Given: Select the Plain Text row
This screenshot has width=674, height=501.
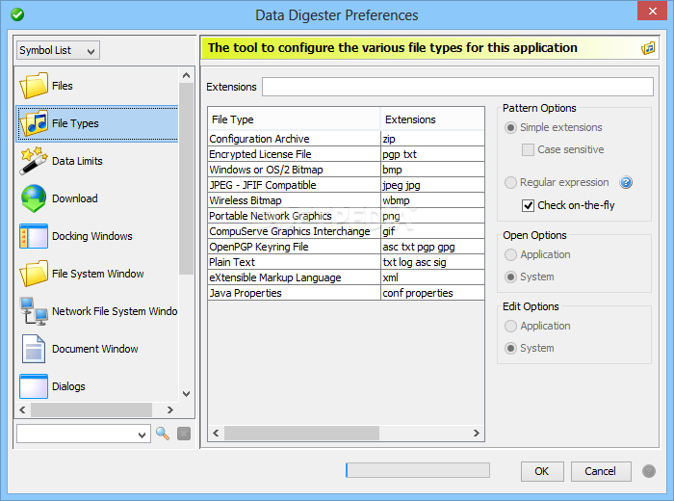Looking at the screenshot, I should click(346, 262).
